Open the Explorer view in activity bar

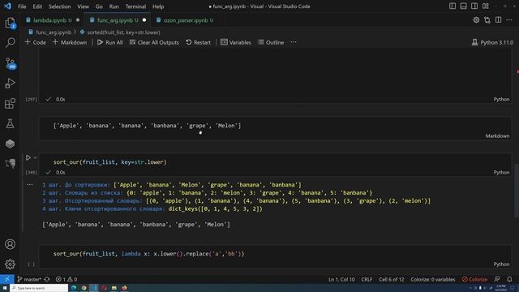[x=10, y=23]
